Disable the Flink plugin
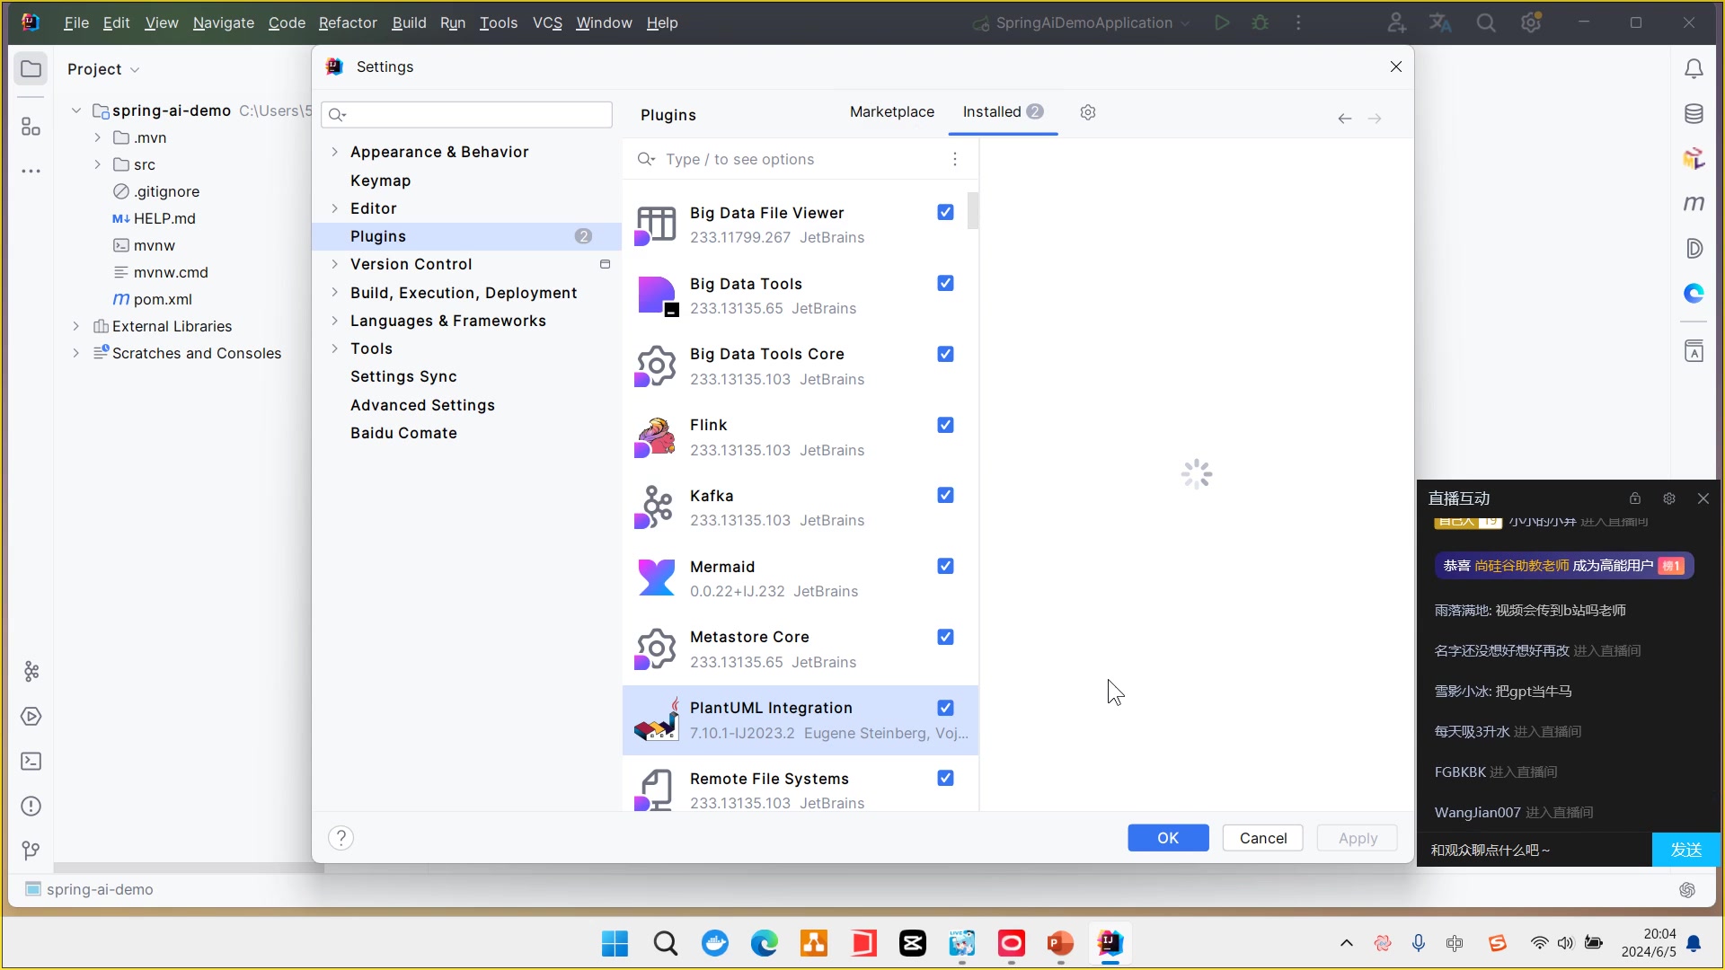This screenshot has height=970, width=1725. click(x=945, y=425)
